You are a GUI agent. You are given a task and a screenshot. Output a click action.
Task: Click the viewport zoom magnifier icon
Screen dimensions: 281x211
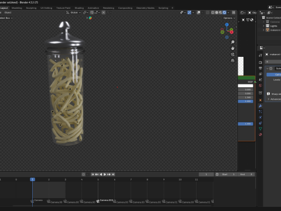pyautogui.click(x=232, y=42)
